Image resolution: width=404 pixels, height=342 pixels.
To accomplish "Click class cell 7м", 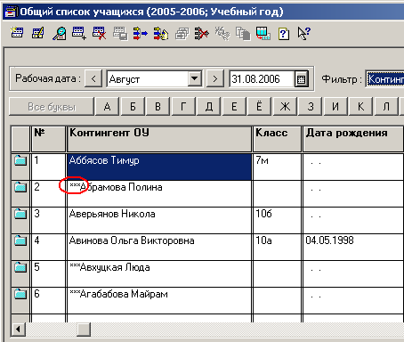I will tap(277, 167).
